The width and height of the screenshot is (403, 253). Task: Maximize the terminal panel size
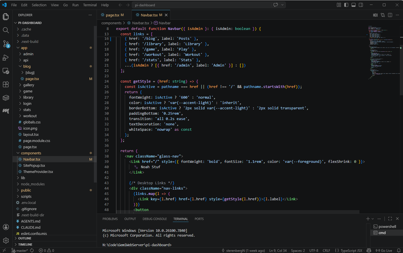(x=390, y=219)
